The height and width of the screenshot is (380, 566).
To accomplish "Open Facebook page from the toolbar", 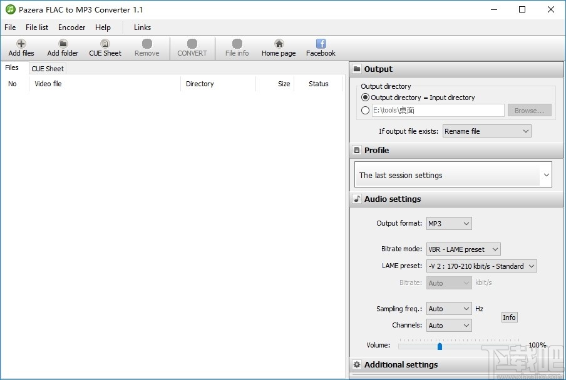I will [320, 47].
